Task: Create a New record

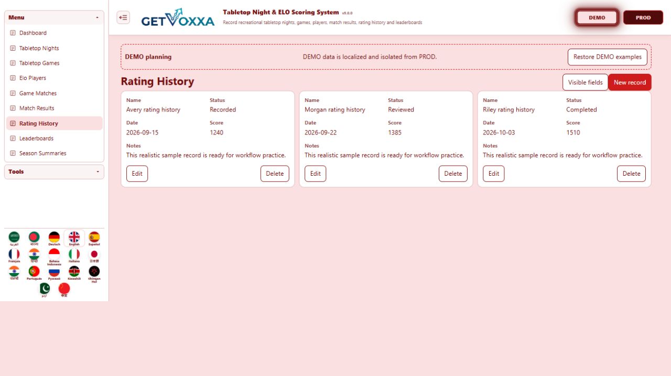Action: 630,82
